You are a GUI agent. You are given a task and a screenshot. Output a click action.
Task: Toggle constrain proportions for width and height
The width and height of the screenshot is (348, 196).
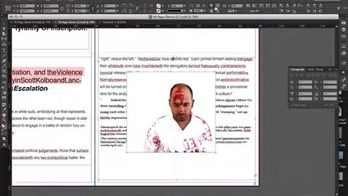(62, 9)
